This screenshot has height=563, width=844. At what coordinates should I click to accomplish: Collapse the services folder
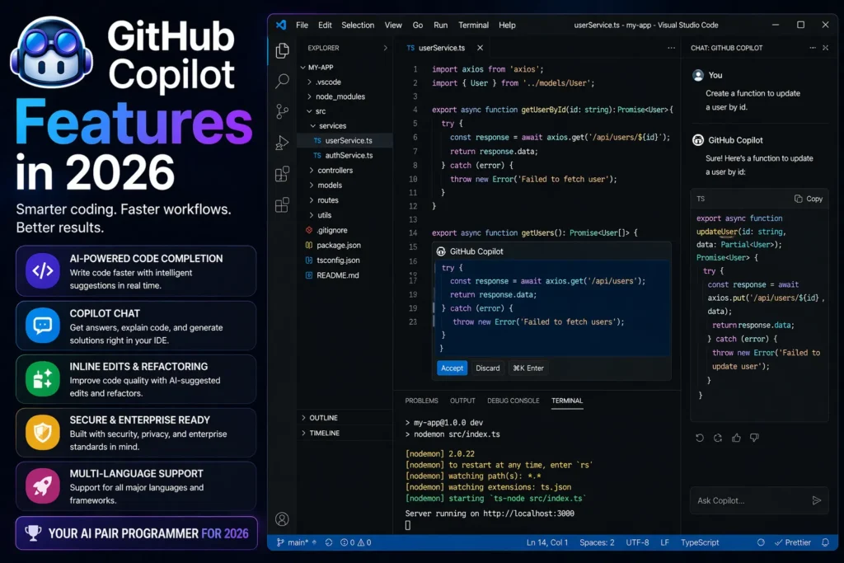tap(312, 125)
